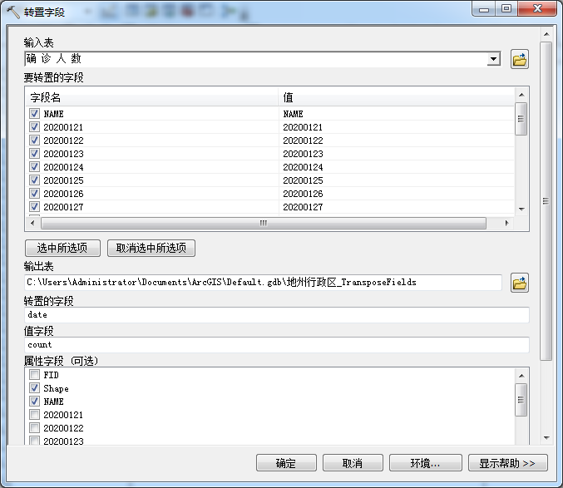Click attribute fields list scrollbar thumb
The height and width of the screenshot is (488, 563).
521,400
